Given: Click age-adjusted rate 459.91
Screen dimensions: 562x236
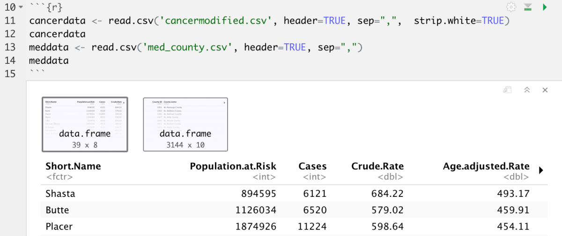Looking at the screenshot, I should tap(514, 210).
